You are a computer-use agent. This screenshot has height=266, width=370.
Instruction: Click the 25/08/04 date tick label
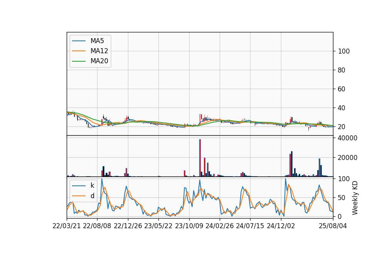(333, 226)
